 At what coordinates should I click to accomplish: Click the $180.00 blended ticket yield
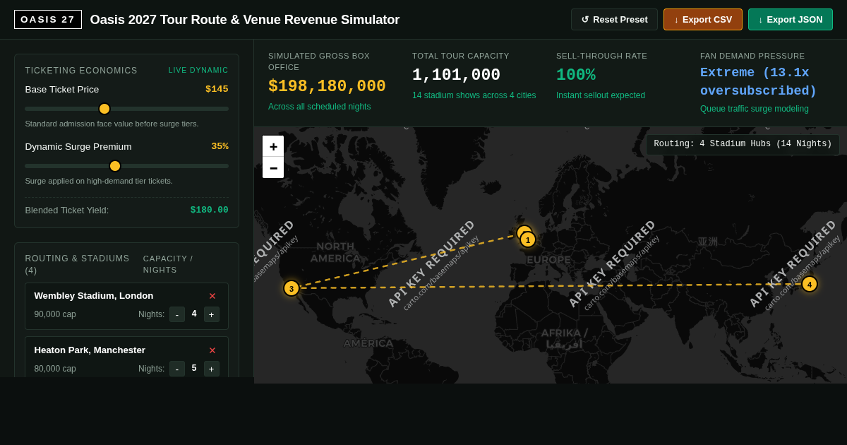point(210,210)
